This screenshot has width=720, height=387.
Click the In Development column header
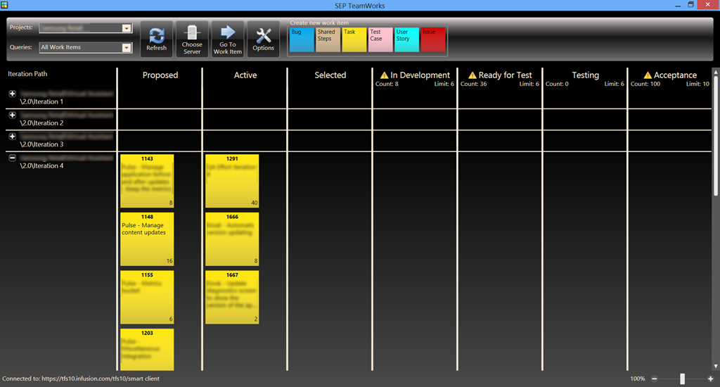pyautogui.click(x=420, y=75)
